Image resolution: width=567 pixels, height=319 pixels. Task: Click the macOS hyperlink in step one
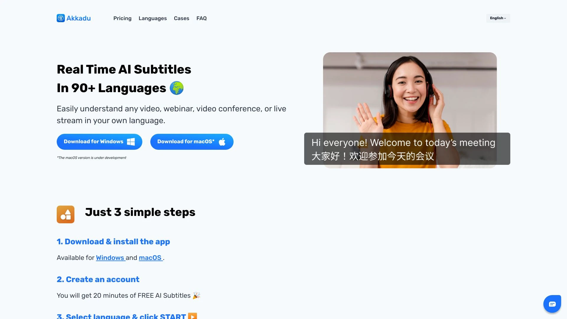tap(150, 258)
